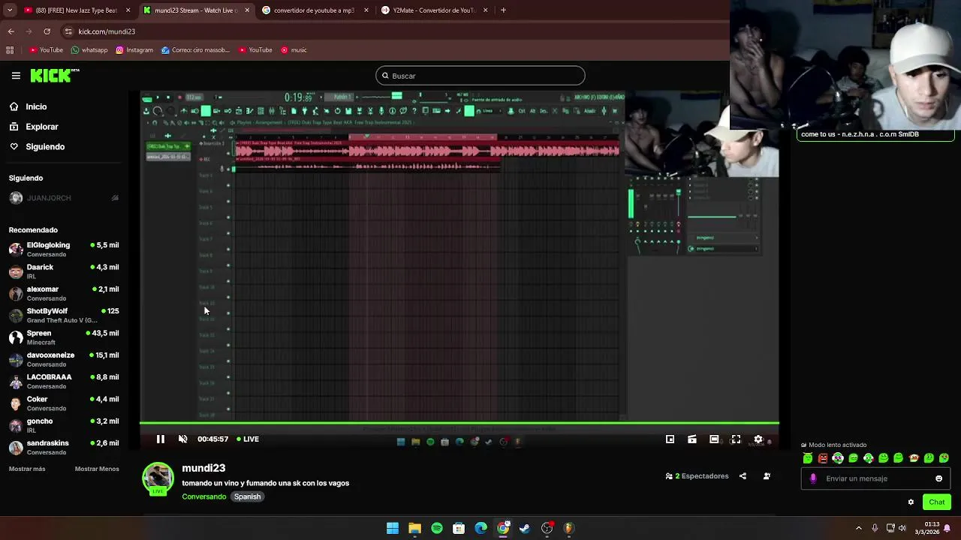Show the 2 Espectadores viewer count

point(697,476)
